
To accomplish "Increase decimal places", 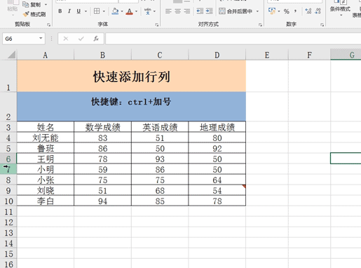I will pyautogui.click(x=308, y=11).
